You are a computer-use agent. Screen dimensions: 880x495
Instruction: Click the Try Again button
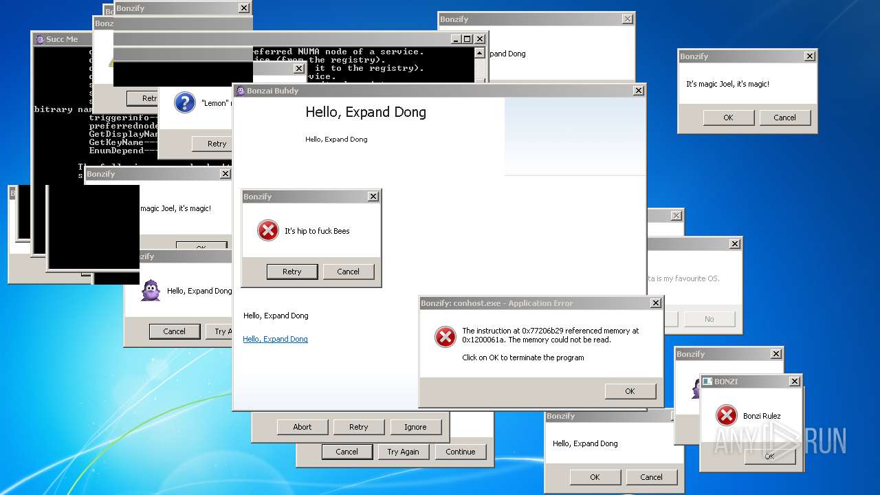[403, 452]
